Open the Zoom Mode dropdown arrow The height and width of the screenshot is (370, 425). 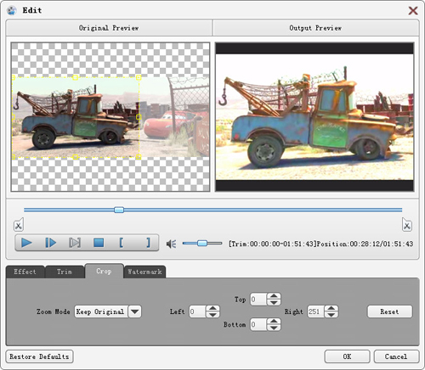(x=135, y=311)
